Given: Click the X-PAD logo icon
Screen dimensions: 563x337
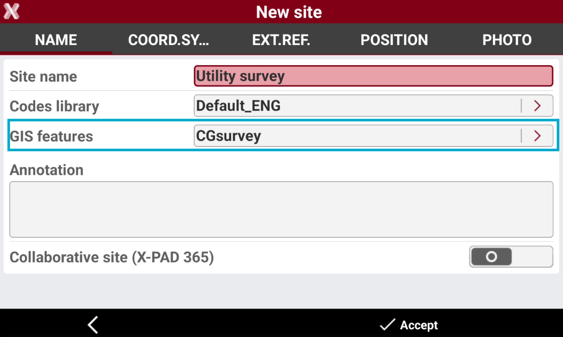Looking at the screenshot, I should pos(12,11).
